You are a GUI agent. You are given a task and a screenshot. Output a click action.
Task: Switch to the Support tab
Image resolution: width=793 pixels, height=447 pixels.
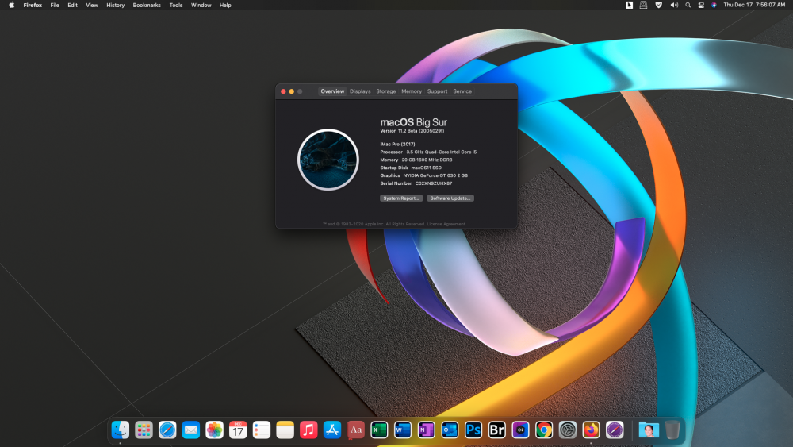point(438,91)
